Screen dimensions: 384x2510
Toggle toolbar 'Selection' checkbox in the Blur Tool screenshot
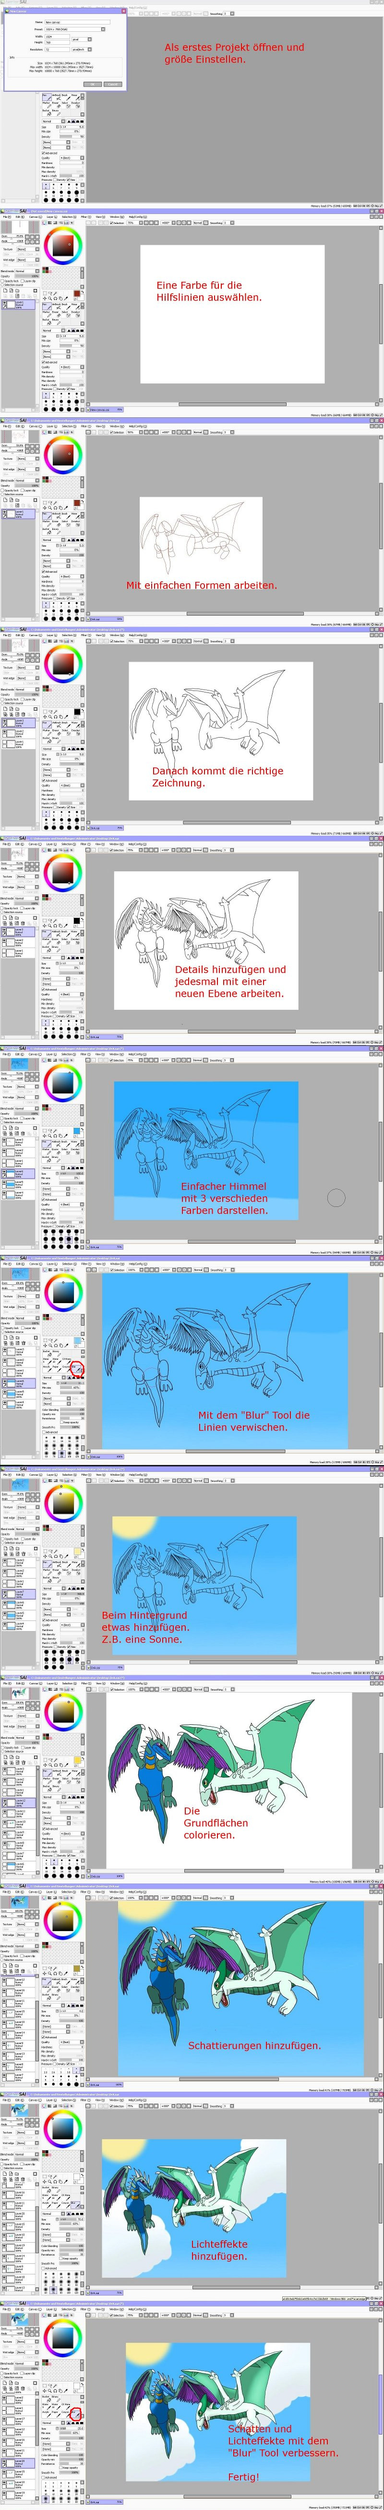[x=112, y=1269]
